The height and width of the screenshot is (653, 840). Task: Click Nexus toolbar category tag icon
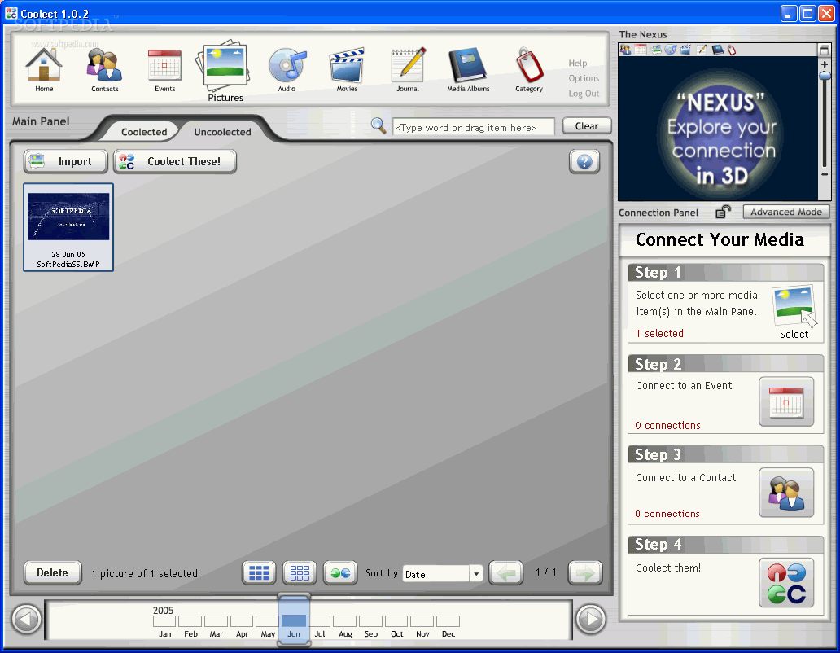pos(731,50)
